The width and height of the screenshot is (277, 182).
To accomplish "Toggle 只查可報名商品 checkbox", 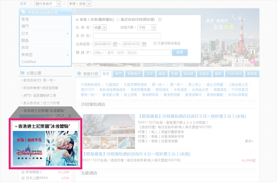I will (155, 44).
